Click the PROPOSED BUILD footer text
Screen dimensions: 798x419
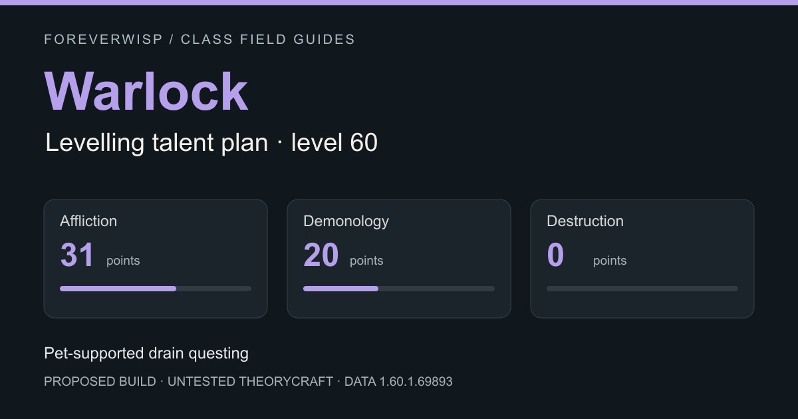[x=100, y=382]
